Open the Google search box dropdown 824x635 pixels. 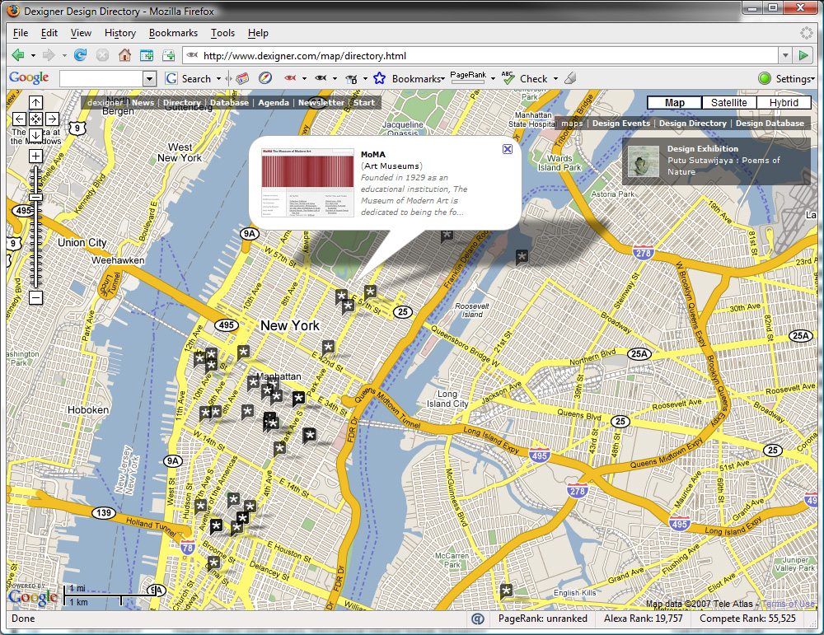150,79
